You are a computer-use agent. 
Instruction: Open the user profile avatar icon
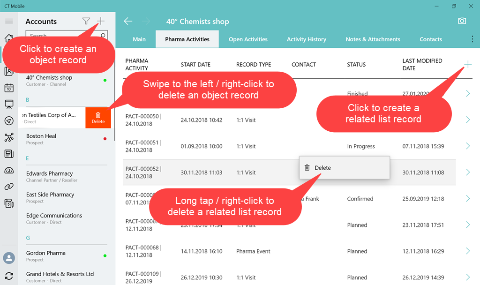pyautogui.click(x=9, y=258)
